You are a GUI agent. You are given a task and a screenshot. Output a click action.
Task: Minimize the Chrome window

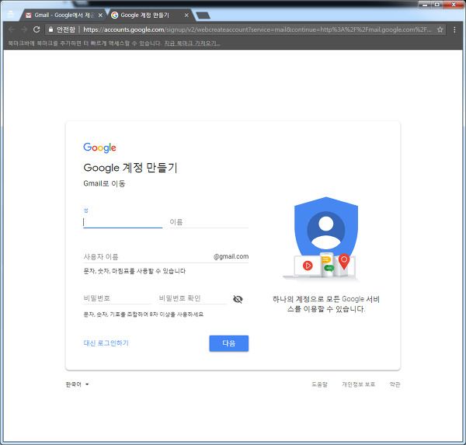pyautogui.click(x=425, y=5)
